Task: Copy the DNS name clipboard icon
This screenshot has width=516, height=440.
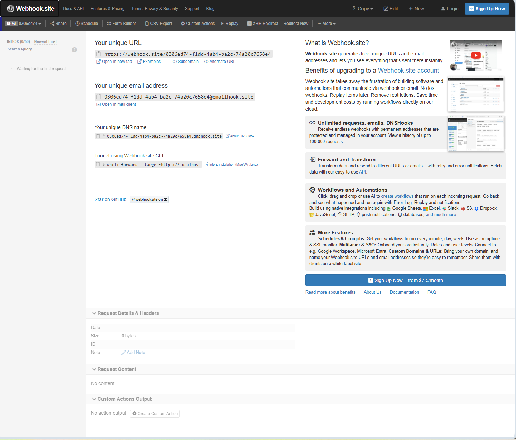Action: click(98, 136)
